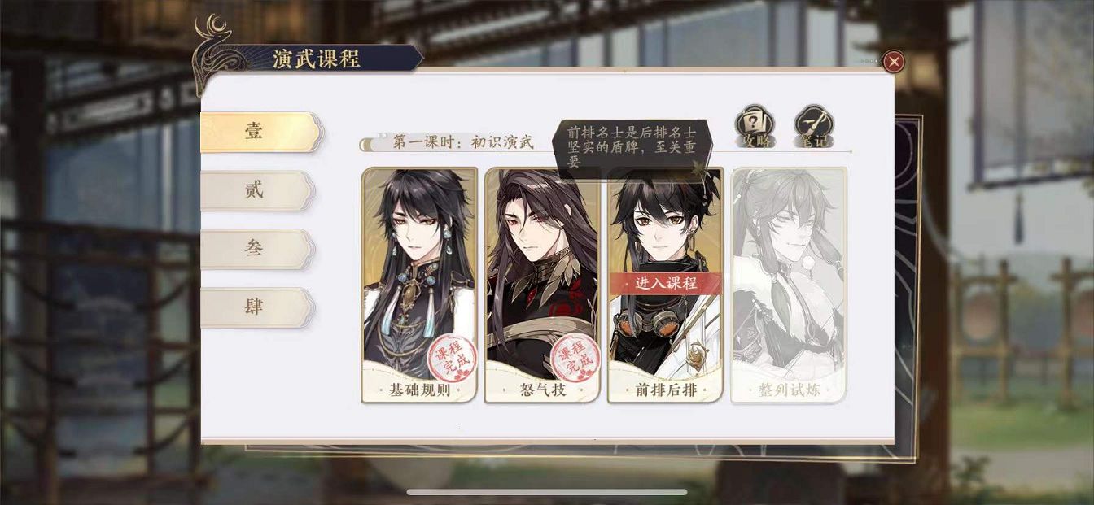Switch to the 肆 chapter tab
The width and height of the screenshot is (1094, 505).
tap(257, 307)
